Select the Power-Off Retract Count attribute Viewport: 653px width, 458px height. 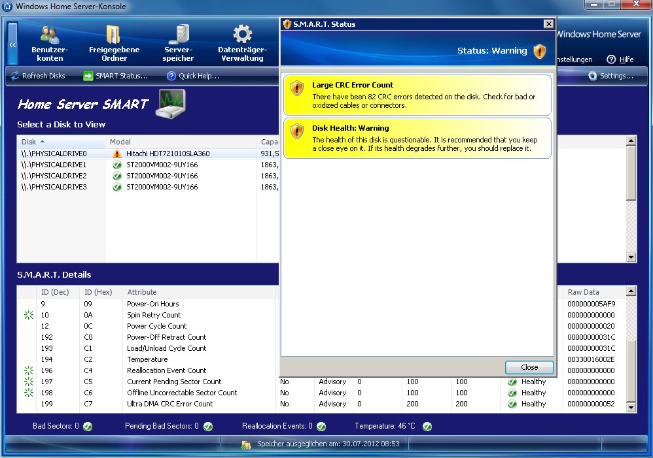click(167, 337)
